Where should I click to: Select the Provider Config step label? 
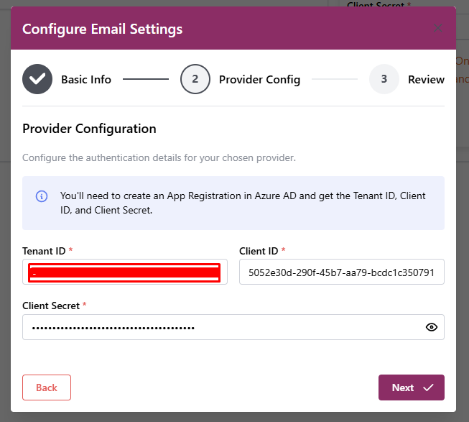tap(259, 79)
